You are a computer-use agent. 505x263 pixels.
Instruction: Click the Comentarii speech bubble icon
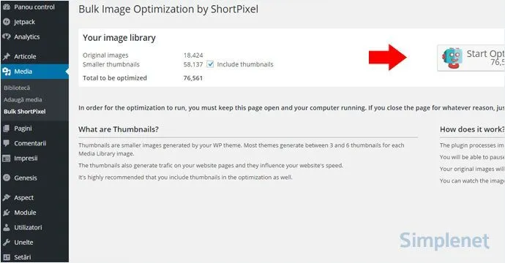coord(7,143)
